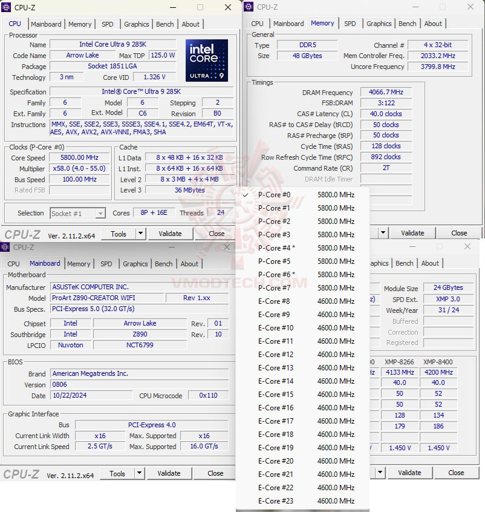Select E-Core #20 in core clock menu
Viewport: 485px width, 512px height.
point(302,461)
